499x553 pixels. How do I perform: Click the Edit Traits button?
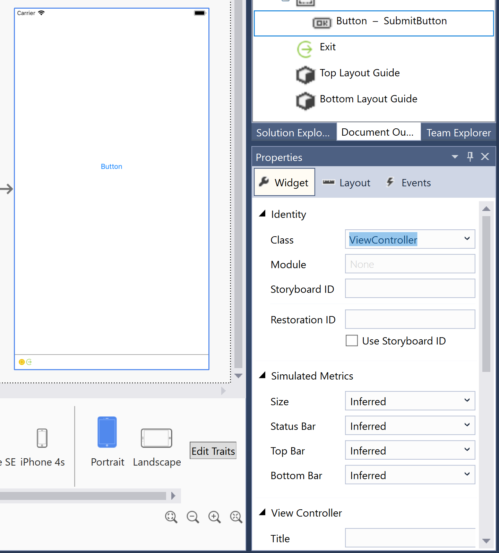click(x=213, y=451)
